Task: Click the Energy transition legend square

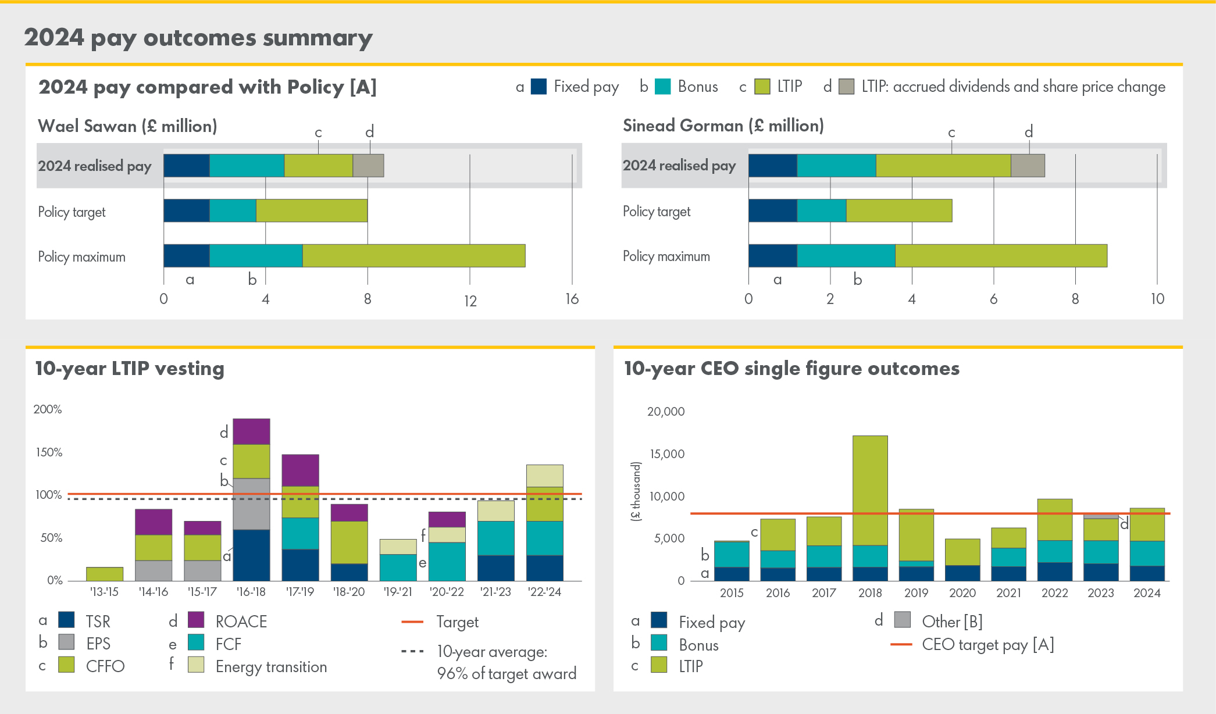Action: (x=196, y=665)
